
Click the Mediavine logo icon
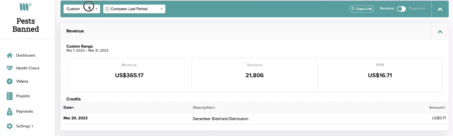pos(25,6)
